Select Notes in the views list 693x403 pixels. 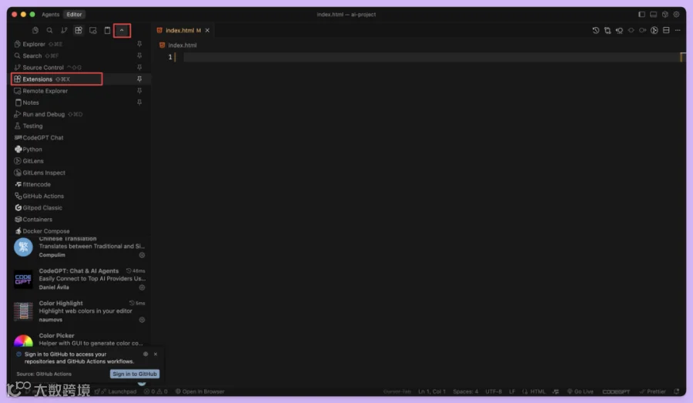pyautogui.click(x=79, y=102)
